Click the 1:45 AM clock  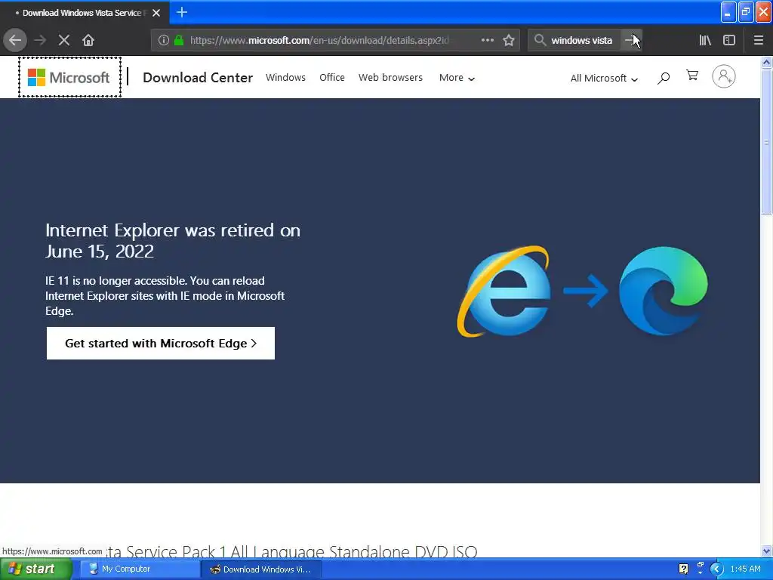[x=745, y=569]
